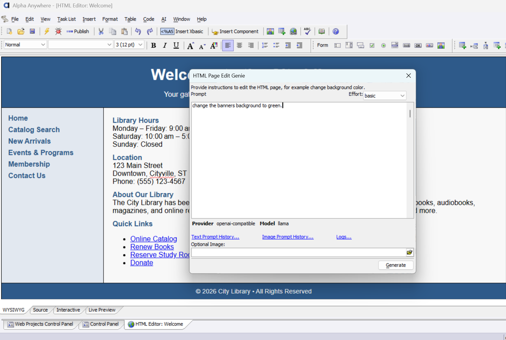Open the Logs link
Image resolution: width=506 pixels, height=340 pixels.
point(344,237)
